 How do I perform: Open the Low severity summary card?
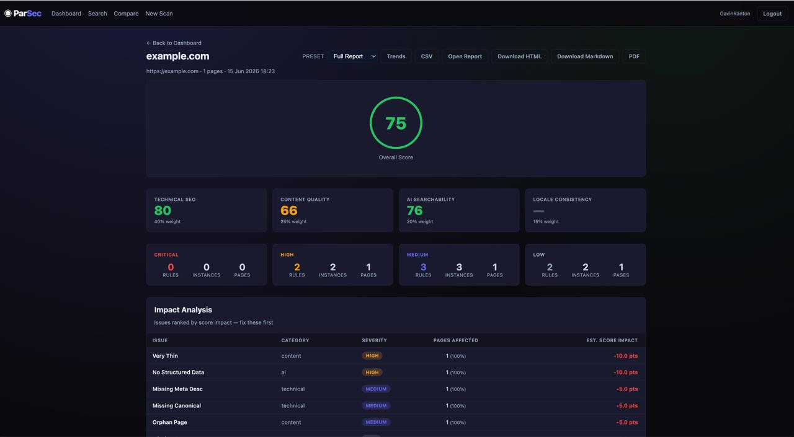tap(586, 265)
